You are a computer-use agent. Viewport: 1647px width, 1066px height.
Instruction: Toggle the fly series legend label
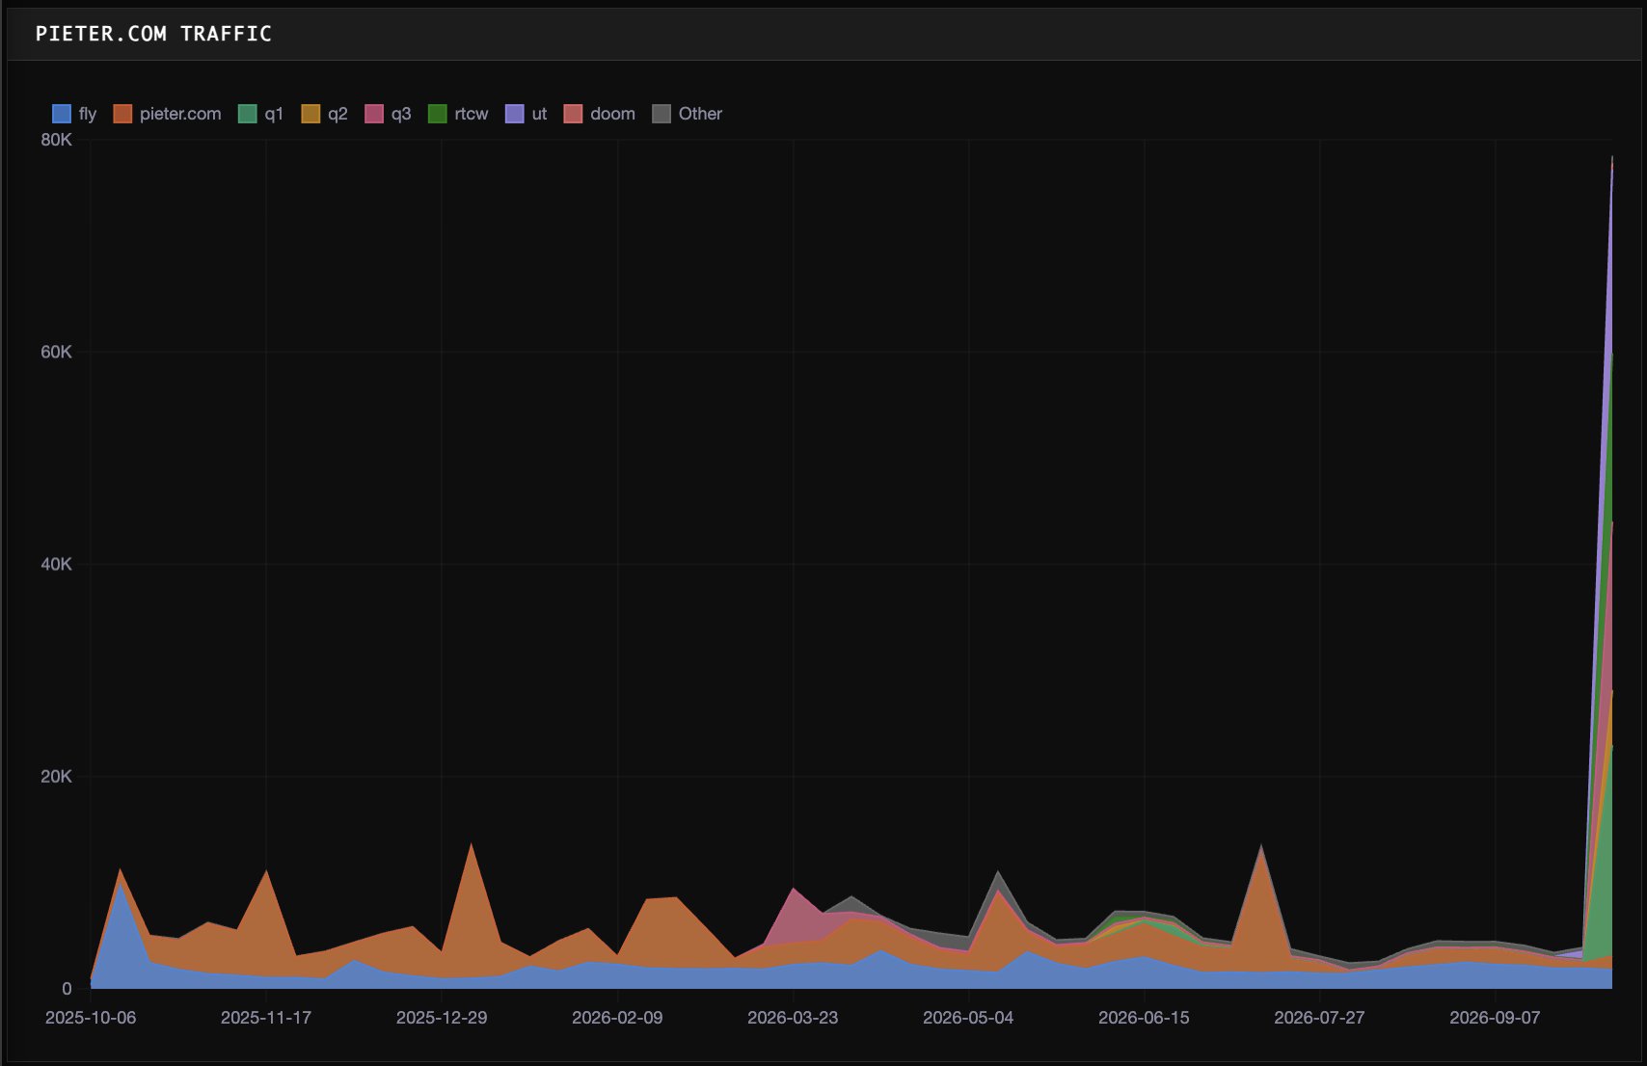[x=88, y=114]
